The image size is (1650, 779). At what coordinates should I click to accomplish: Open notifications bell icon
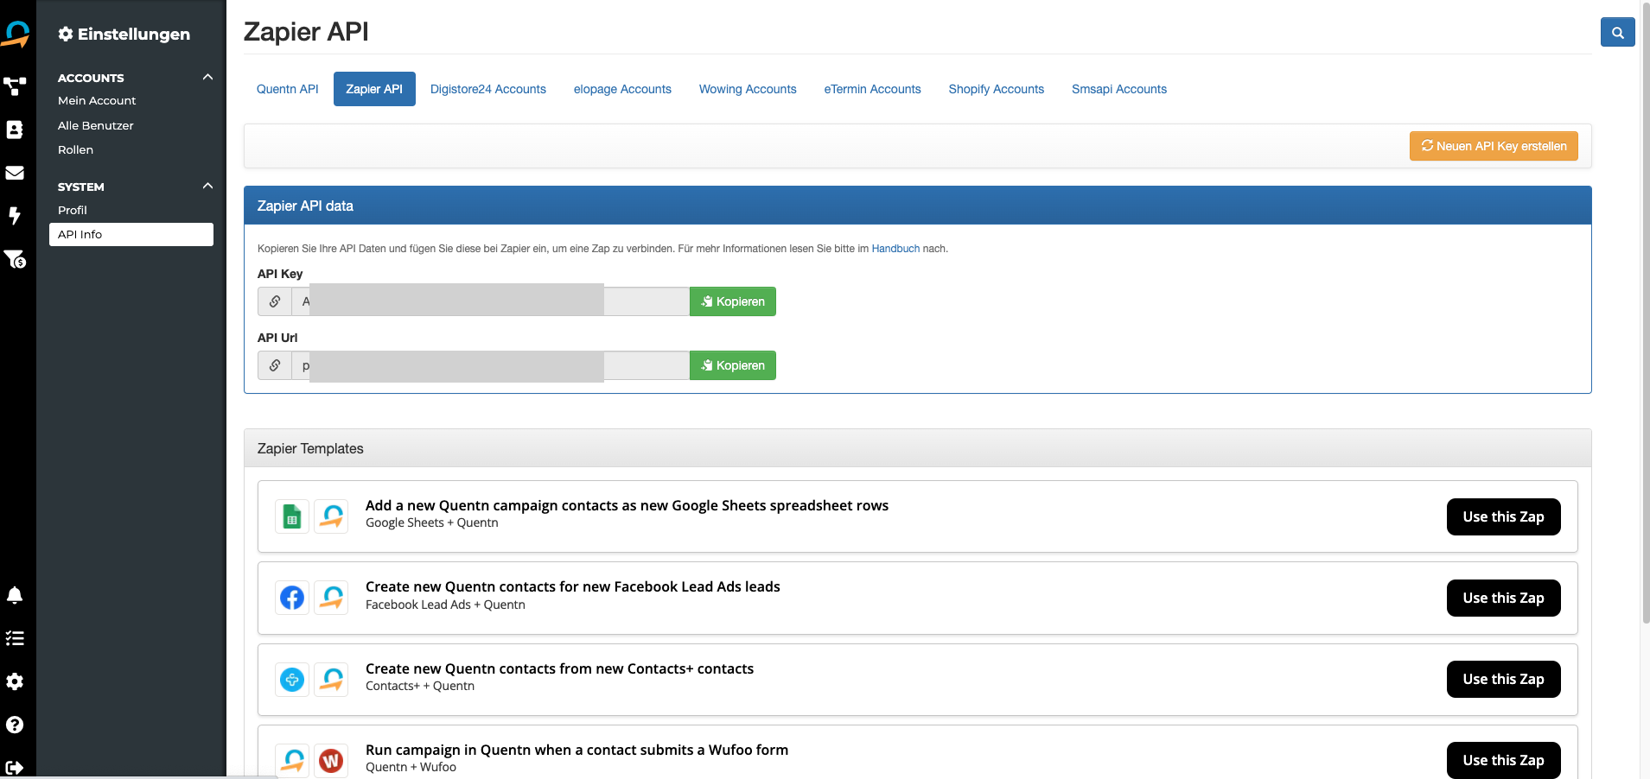click(x=15, y=595)
